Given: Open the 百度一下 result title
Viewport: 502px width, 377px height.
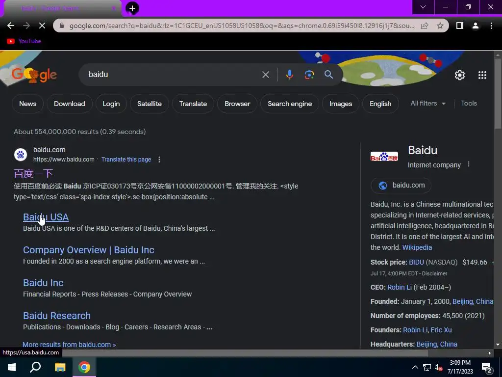Looking at the screenshot, I should pos(33,173).
